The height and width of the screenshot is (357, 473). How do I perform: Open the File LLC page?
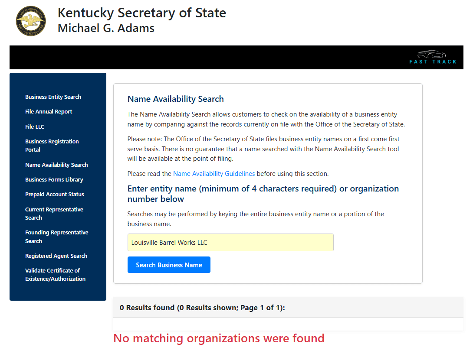point(35,127)
